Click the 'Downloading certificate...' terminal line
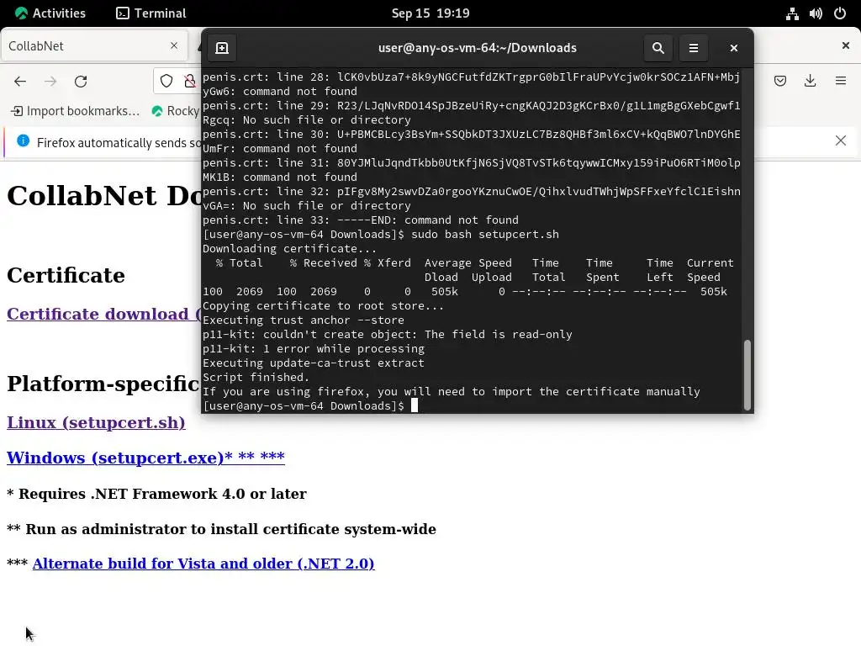 (289, 249)
